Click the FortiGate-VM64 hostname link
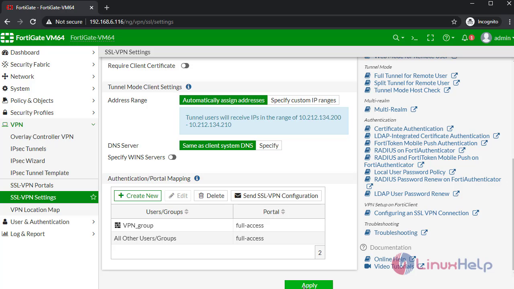 point(92,38)
